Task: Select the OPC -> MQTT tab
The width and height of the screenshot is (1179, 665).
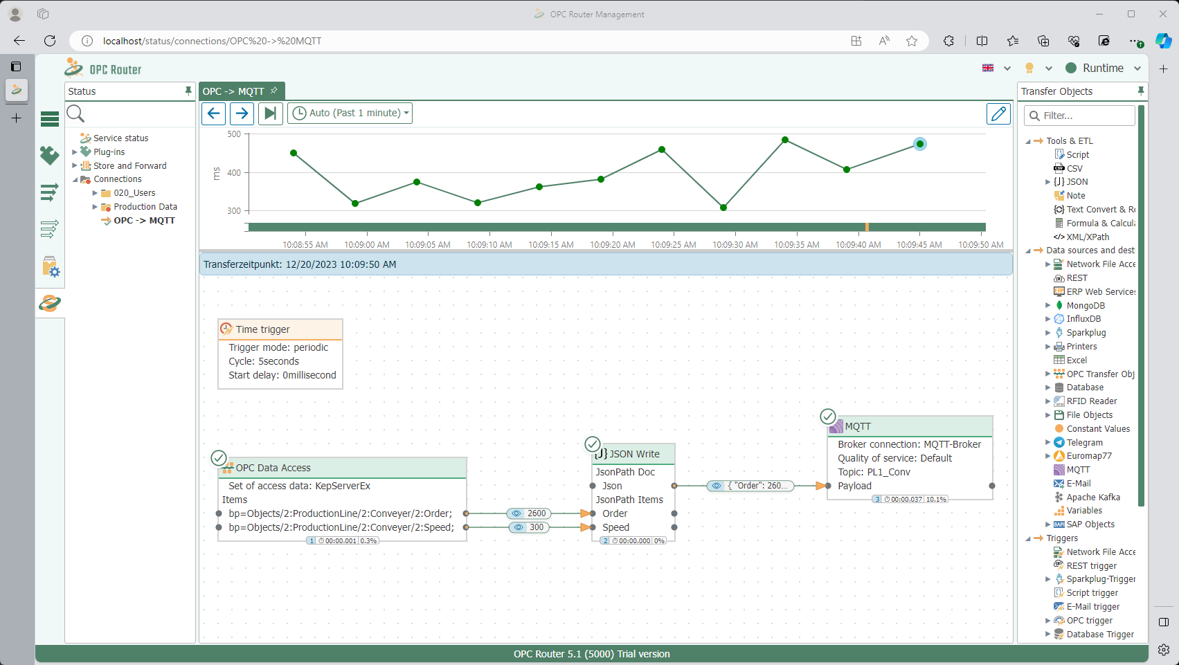Action: [x=234, y=91]
